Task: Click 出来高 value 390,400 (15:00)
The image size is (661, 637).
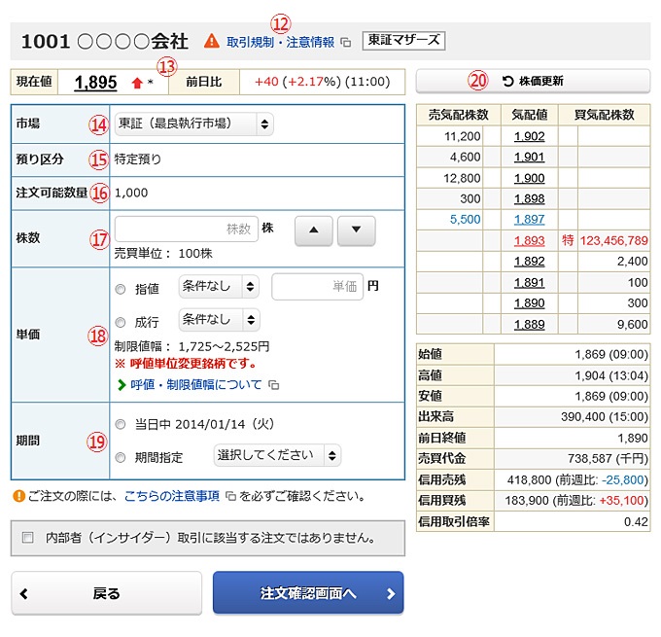Action: (604, 417)
